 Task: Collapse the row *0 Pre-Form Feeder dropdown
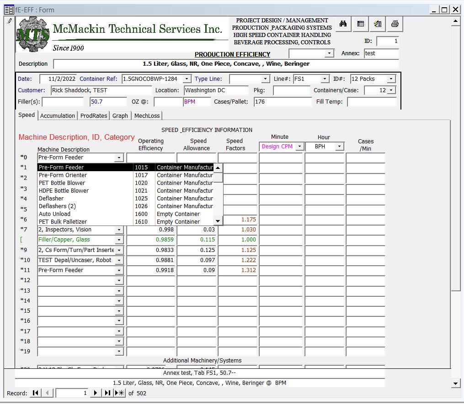tap(119, 157)
